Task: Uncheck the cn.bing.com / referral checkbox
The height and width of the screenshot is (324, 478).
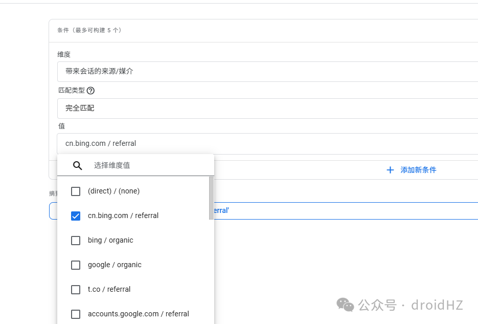Action: click(76, 216)
